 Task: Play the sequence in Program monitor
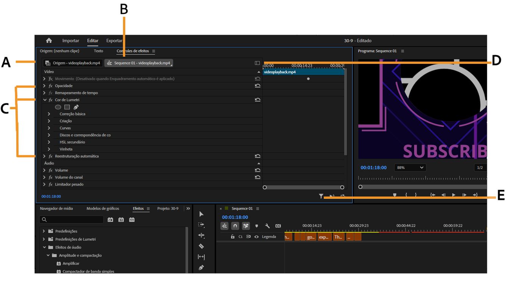454,195
